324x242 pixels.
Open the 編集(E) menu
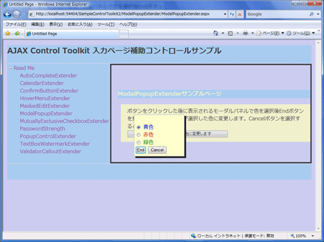click(38, 25)
